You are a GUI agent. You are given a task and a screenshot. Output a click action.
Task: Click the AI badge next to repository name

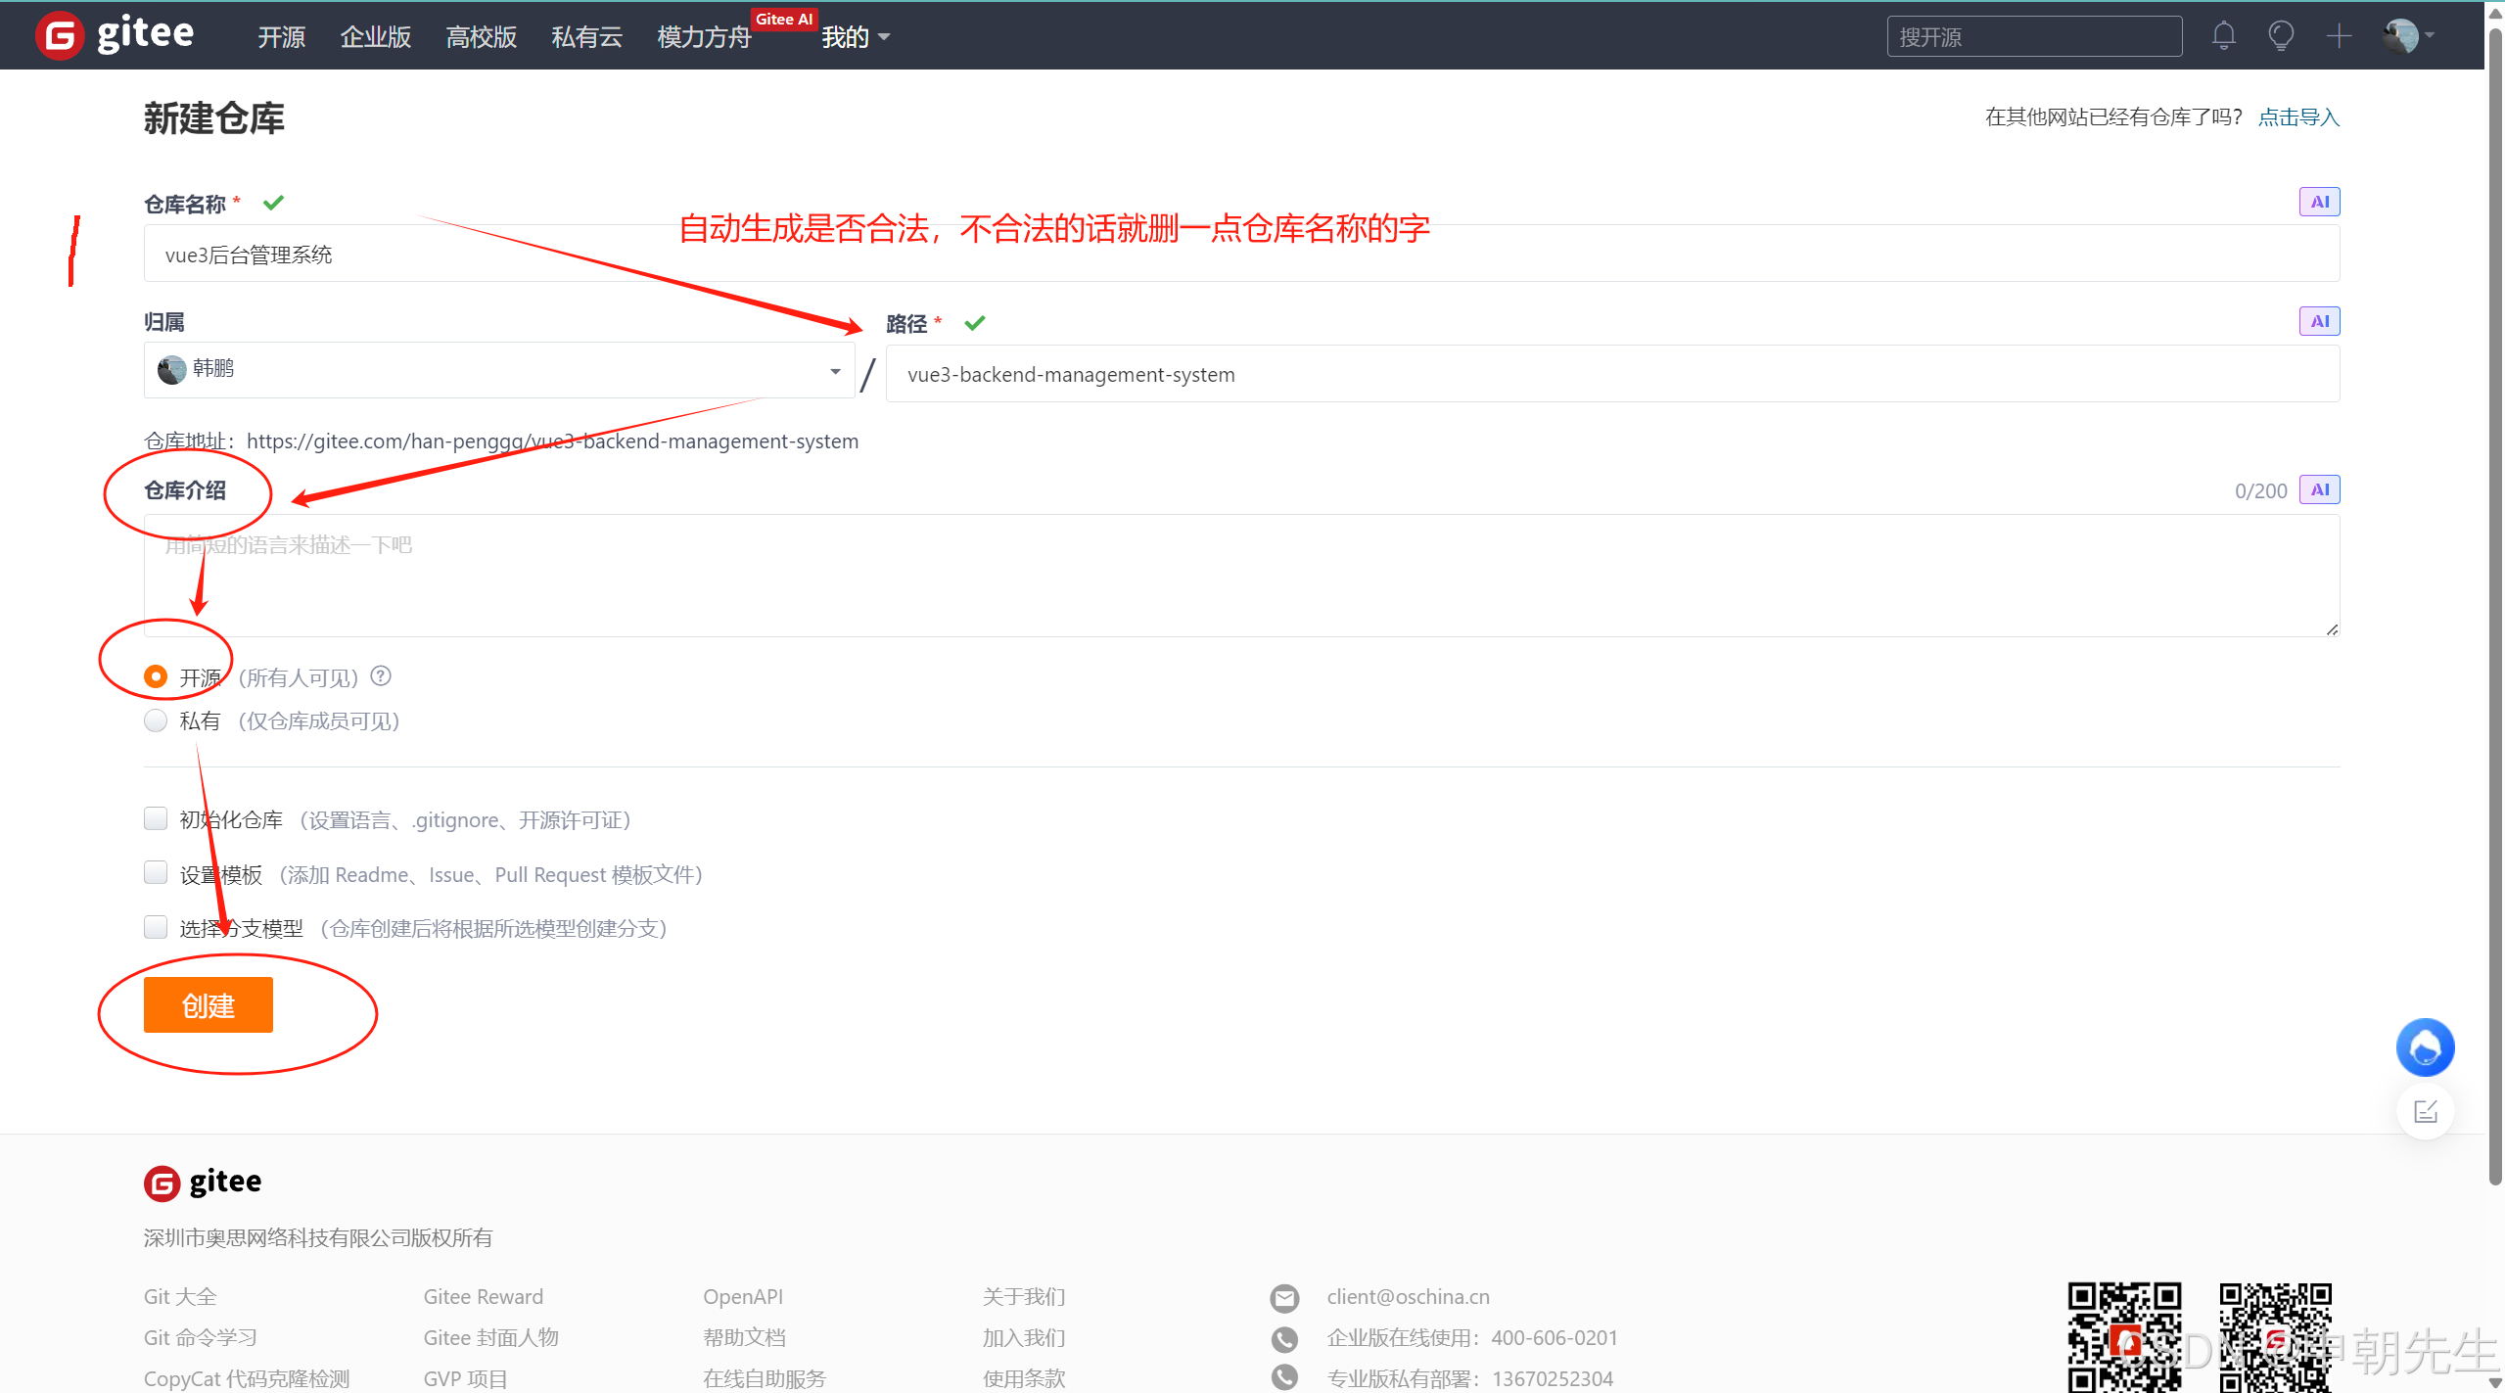2318,202
